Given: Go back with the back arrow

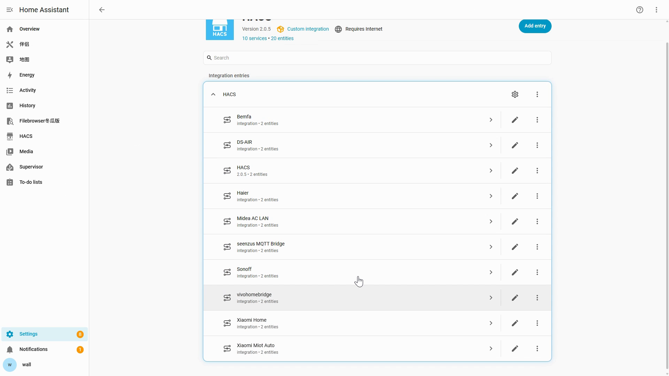Looking at the screenshot, I should click(102, 10).
